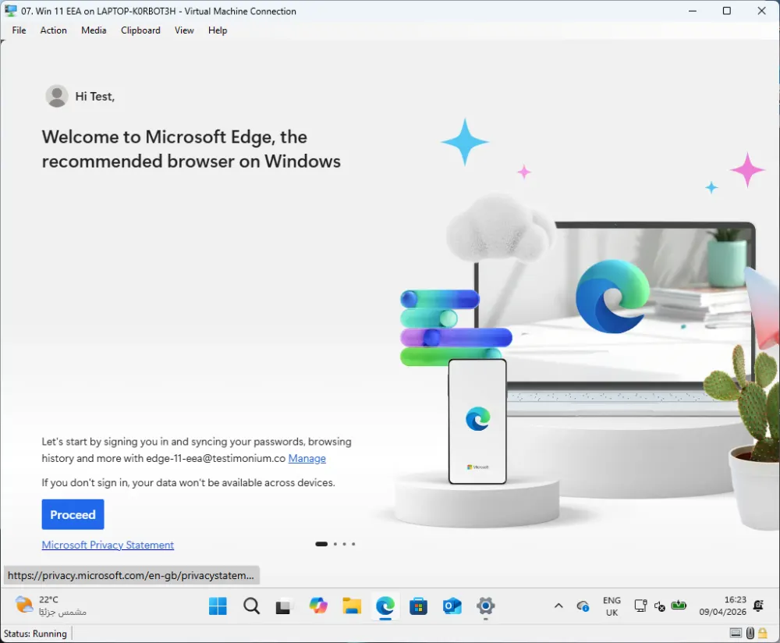
Task: Open notifications bell icon in tray
Action: click(x=759, y=606)
